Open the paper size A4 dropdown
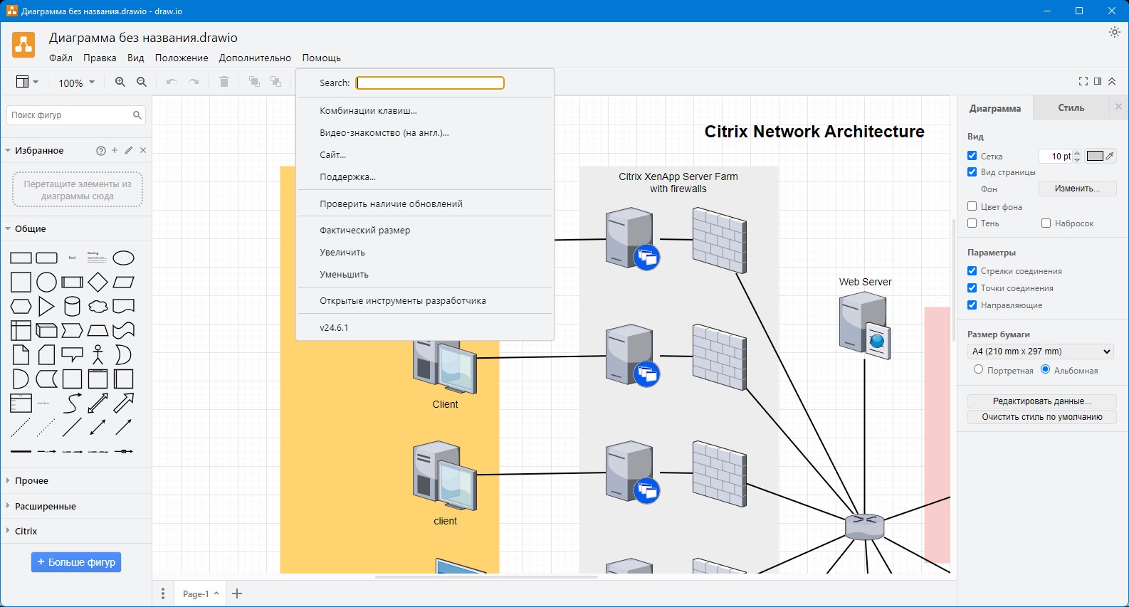This screenshot has width=1129, height=607. [x=1041, y=352]
